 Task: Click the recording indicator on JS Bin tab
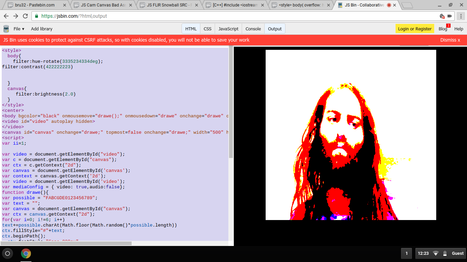[389, 5]
